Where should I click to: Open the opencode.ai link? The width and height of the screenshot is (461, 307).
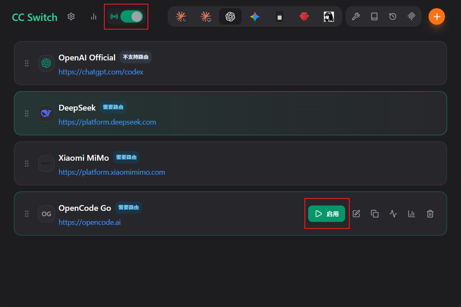90,222
